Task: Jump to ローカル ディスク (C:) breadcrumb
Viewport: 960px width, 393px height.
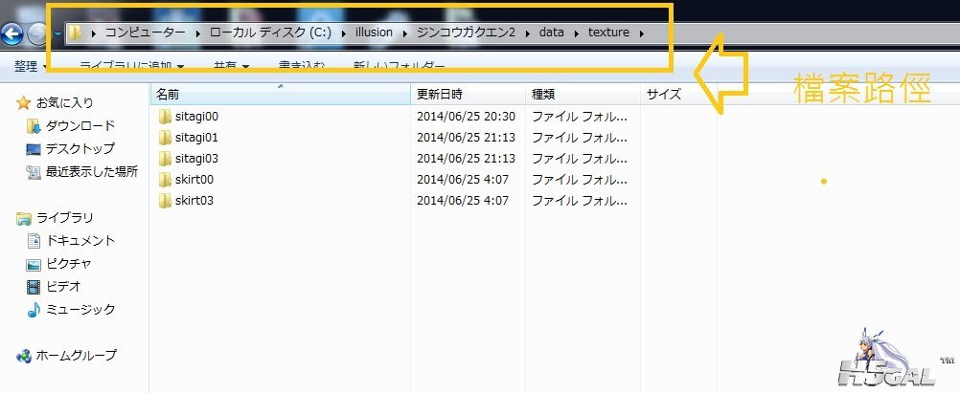Action: pyautogui.click(x=270, y=33)
